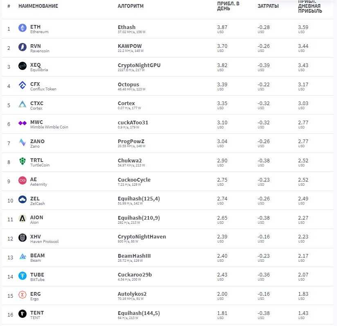Sort by ЗАТРАТЫ column header

(268, 6)
